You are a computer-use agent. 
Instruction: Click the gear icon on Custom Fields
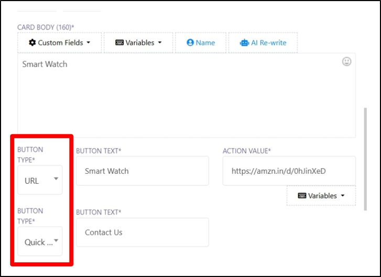point(32,43)
